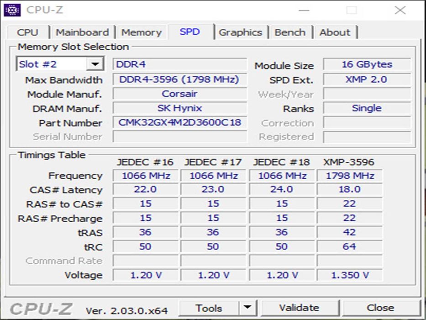Screen dimensions: 426x320
Task: Switch to the Bench tab
Action: (x=290, y=32)
